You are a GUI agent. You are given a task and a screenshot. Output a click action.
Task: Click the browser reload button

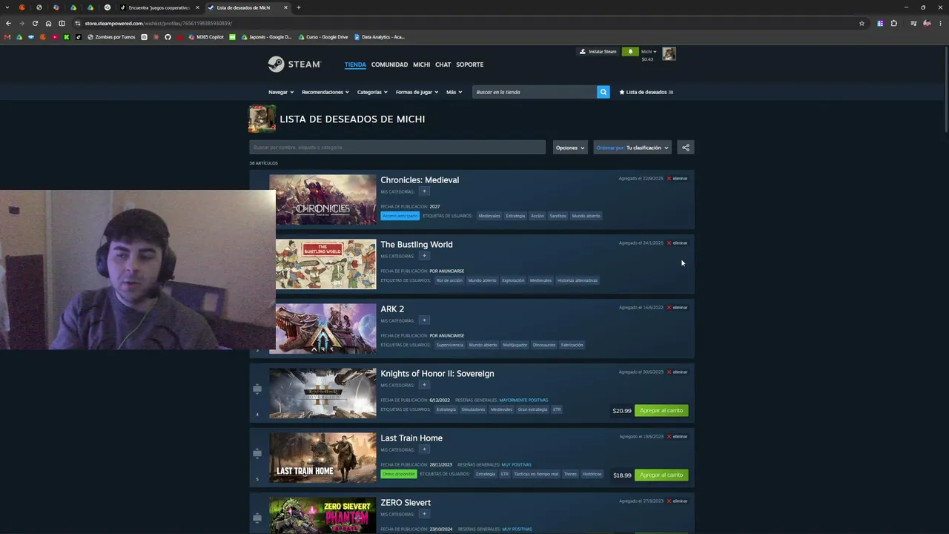point(35,23)
